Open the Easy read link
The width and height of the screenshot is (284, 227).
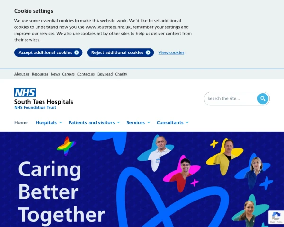pos(105,74)
